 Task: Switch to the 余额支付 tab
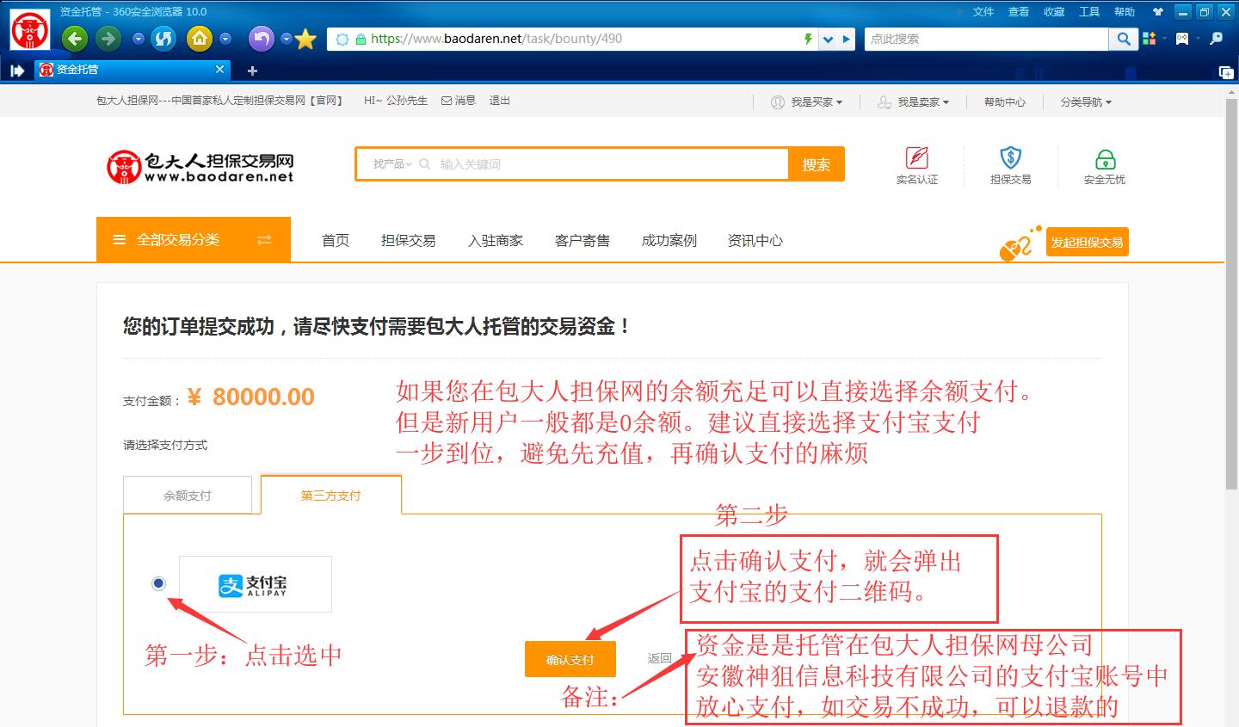click(x=188, y=496)
